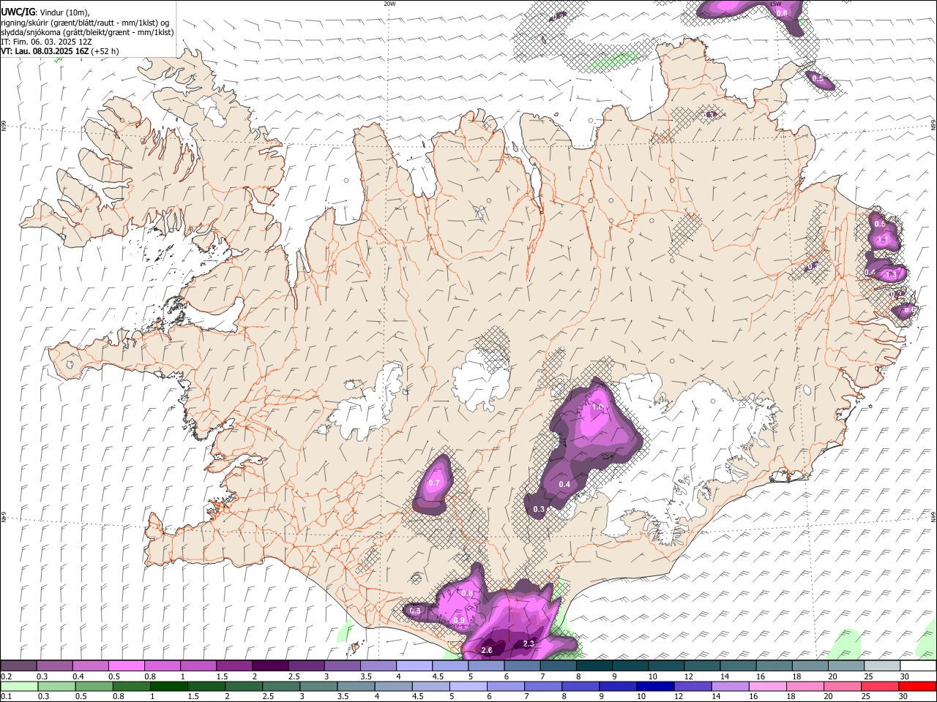Pick the pure red 30 swatch ending lower legend
The height and width of the screenshot is (702, 937).
(917, 687)
